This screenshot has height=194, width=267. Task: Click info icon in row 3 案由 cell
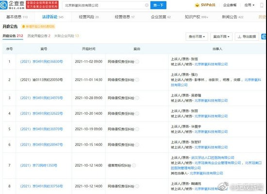(137, 98)
